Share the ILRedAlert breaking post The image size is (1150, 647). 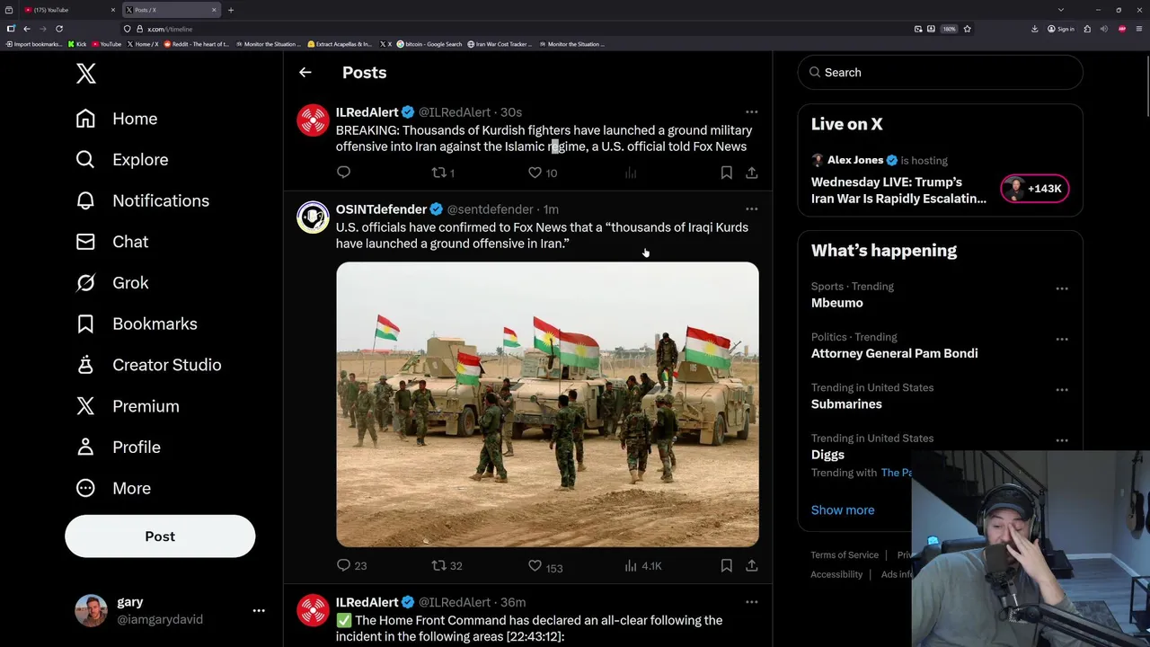point(751,173)
